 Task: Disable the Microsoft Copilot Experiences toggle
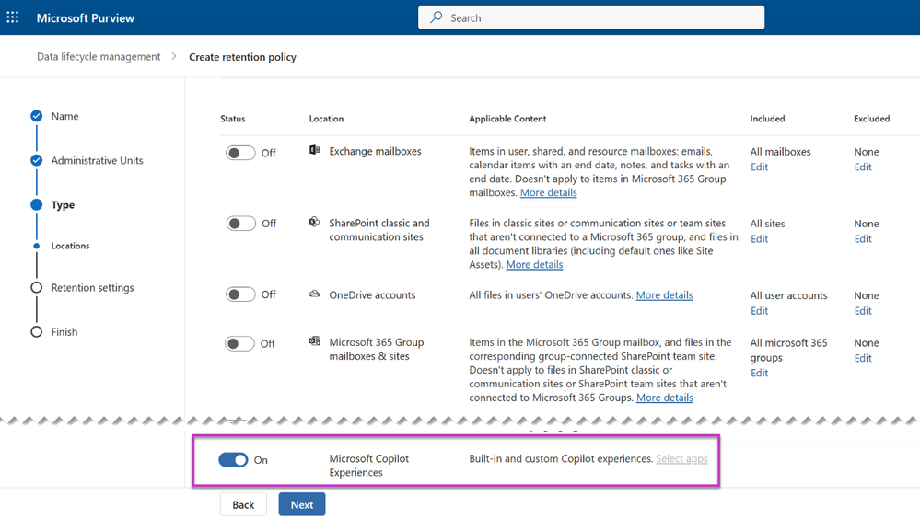coord(233,459)
